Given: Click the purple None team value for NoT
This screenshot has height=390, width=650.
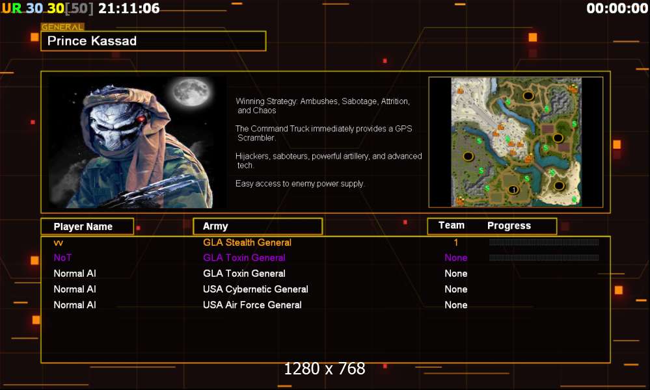Looking at the screenshot, I should coord(456,257).
